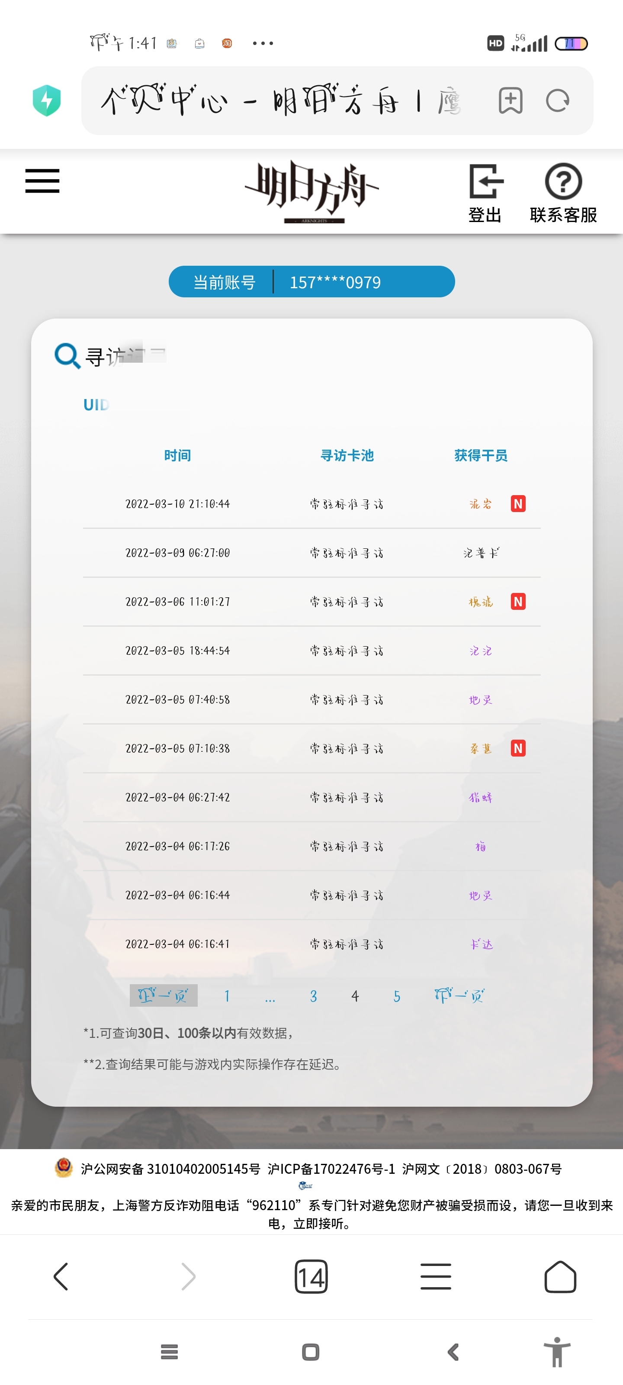Tap the status bar three dots
This screenshot has width=623, height=1385.
[x=263, y=43]
